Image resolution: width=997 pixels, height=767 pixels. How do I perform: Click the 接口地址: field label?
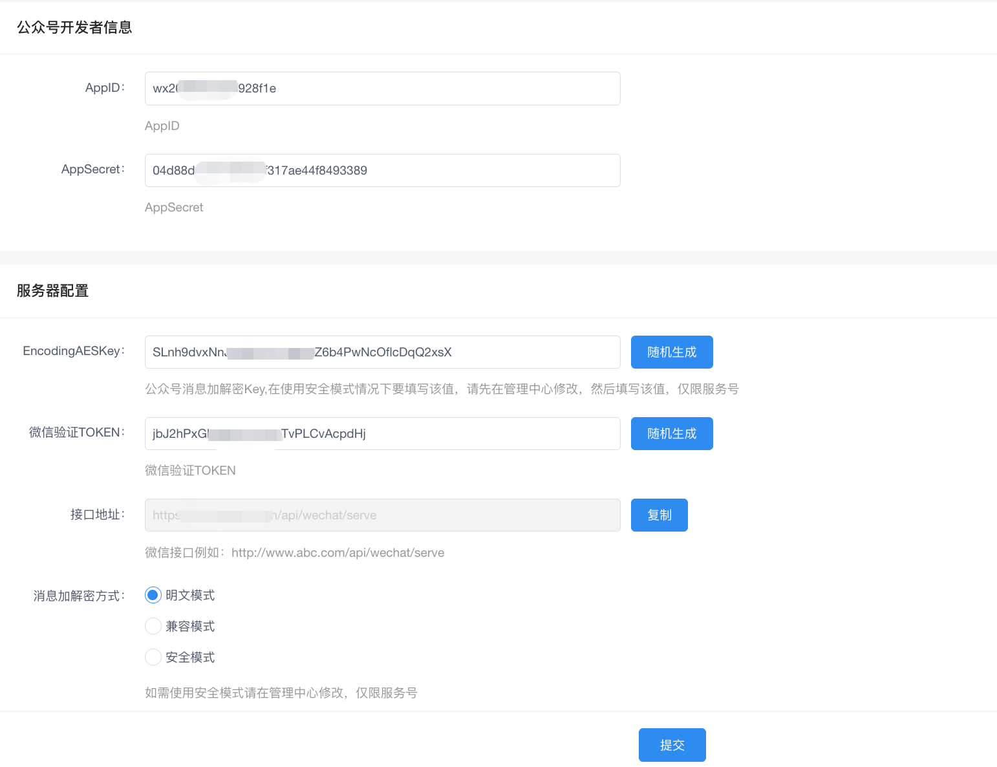[98, 515]
